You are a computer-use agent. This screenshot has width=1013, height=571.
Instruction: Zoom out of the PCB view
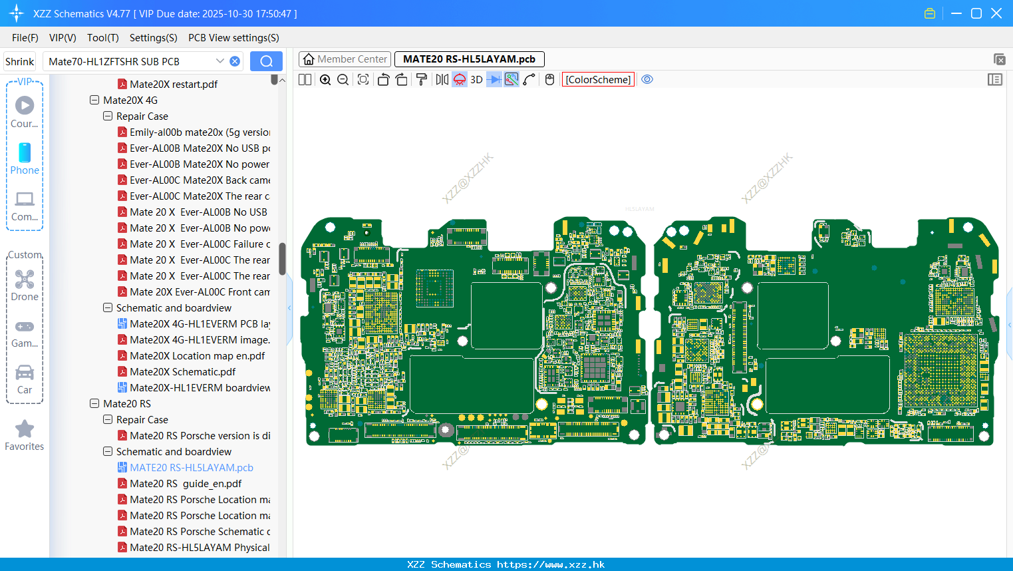343,80
